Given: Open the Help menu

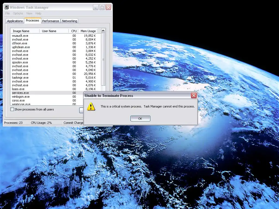Looking at the screenshot, I should (x=38, y=13).
